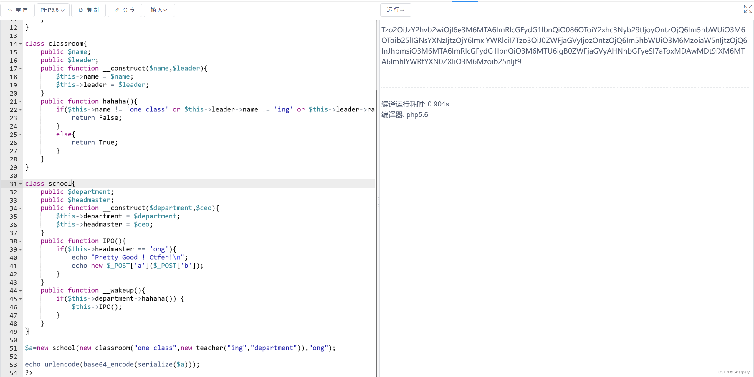Collapse the fold arrow at line 14
Image resolution: width=754 pixels, height=377 pixels.
coord(20,44)
